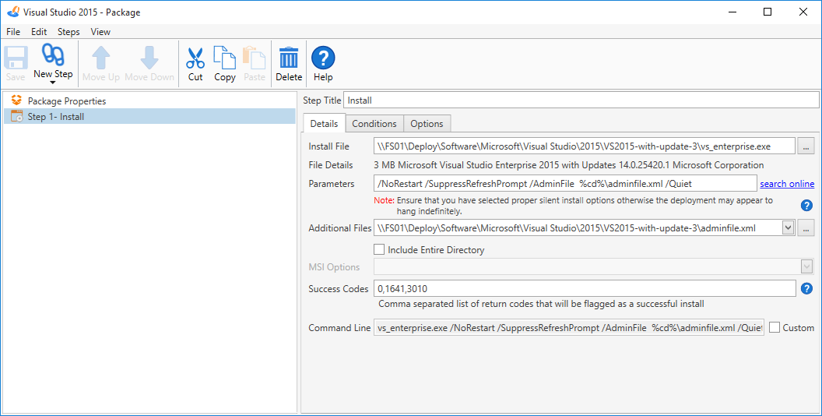Switch to the Conditions tab

click(374, 124)
